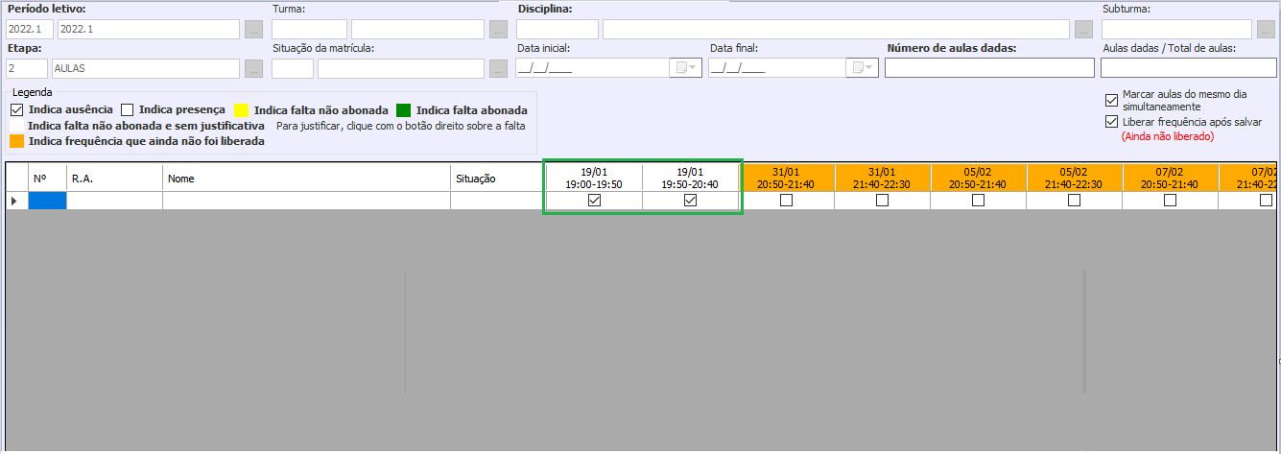
Task: Select the 31/01 21:40-22:30 column header
Action: pyautogui.click(x=882, y=178)
